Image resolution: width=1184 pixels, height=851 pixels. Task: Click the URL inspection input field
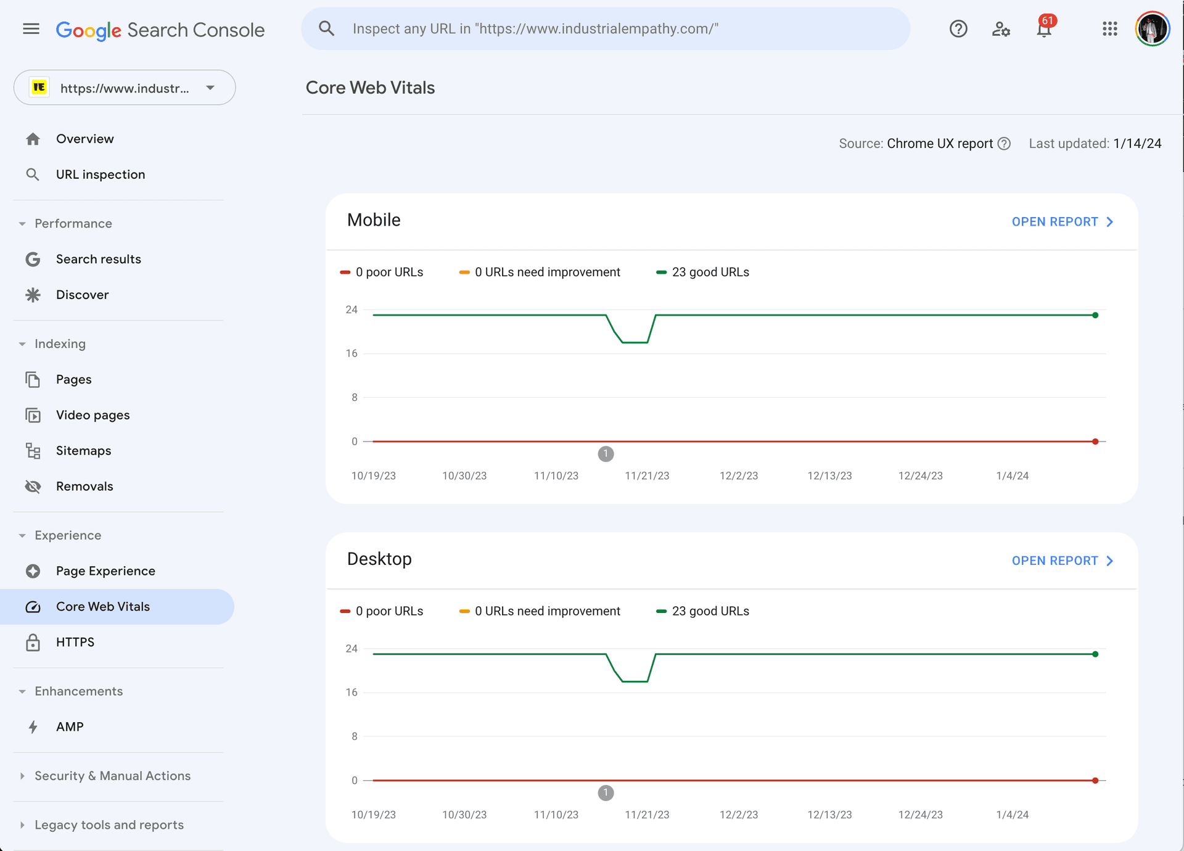coord(607,28)
